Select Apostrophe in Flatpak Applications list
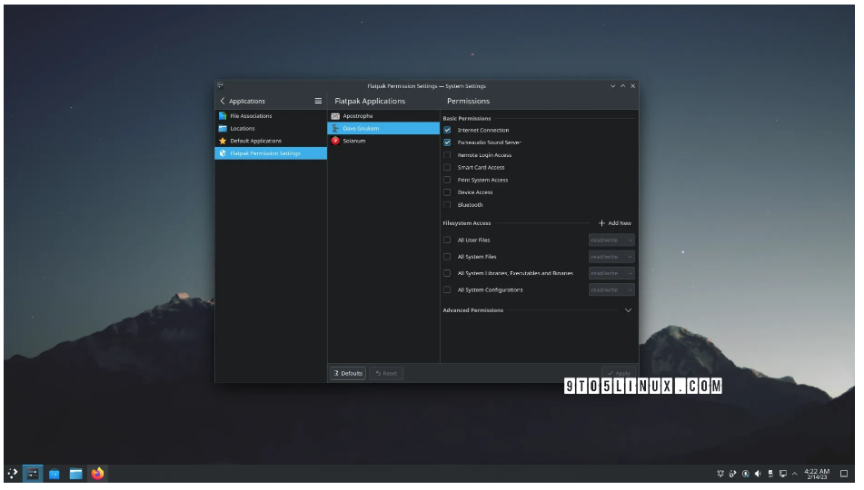 (383, 116)
